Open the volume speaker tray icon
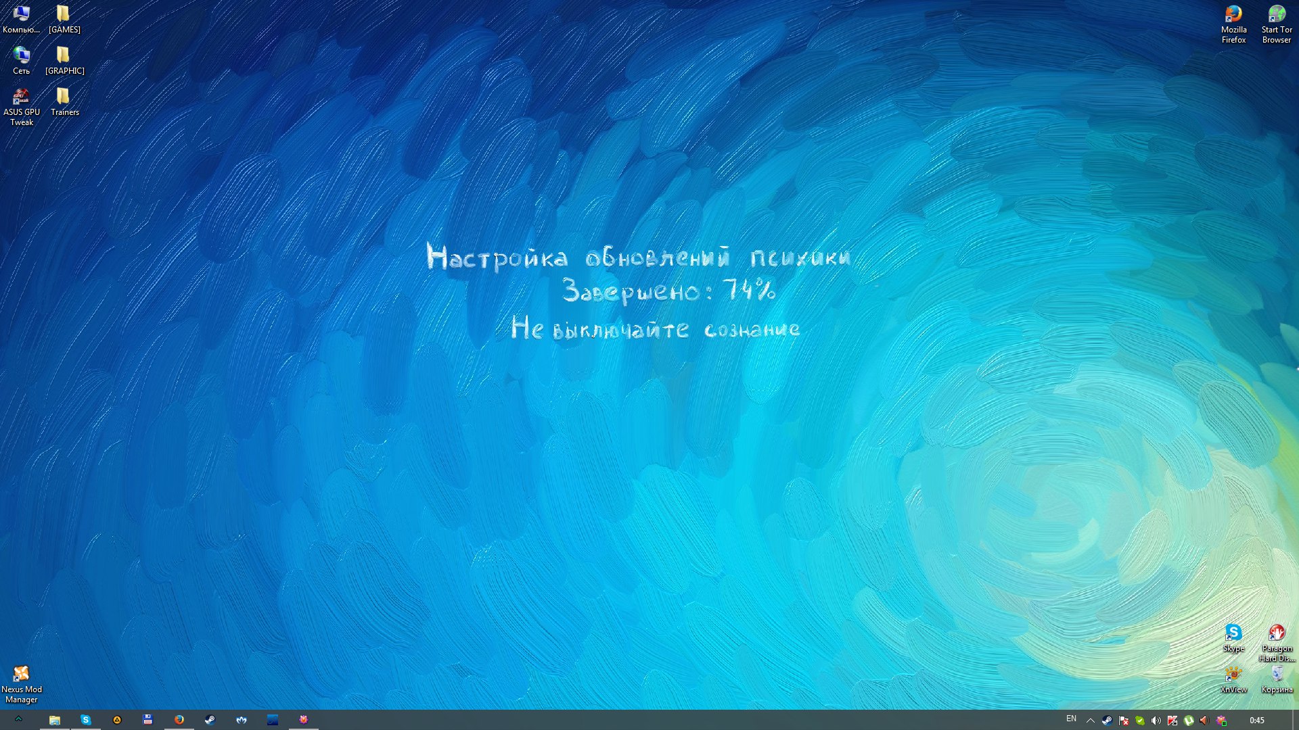This screenshot has height=730, width=1299. [1156, 721]
